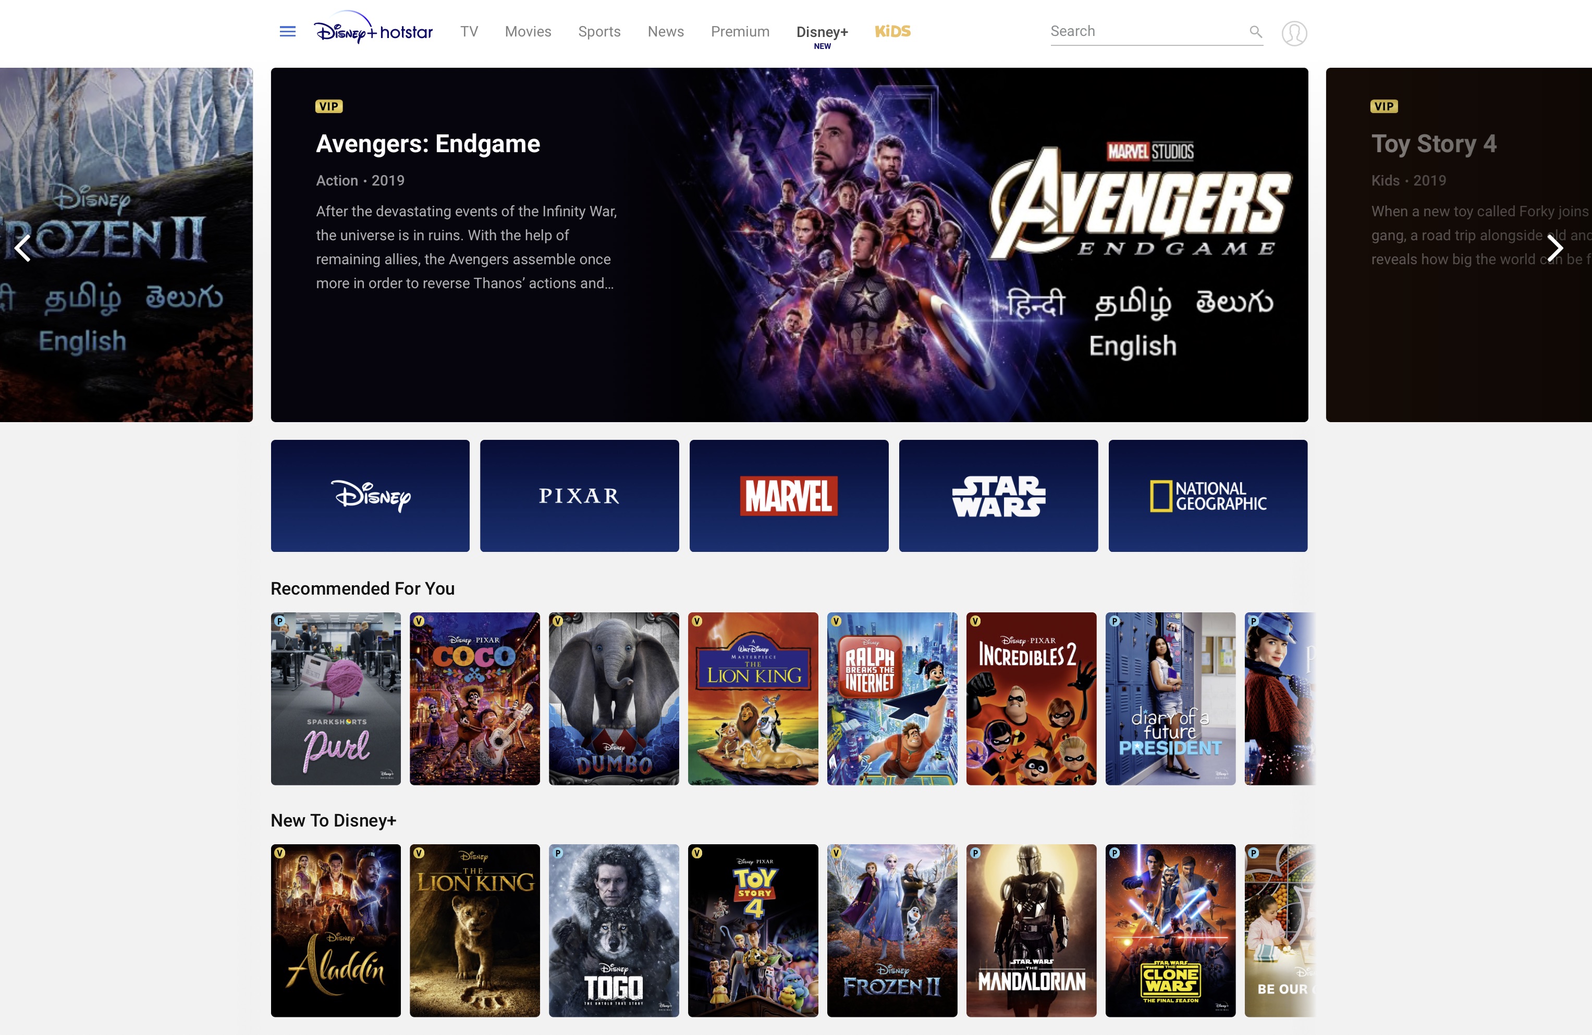Open The Mandalorian poster

tap(1031, 930)
